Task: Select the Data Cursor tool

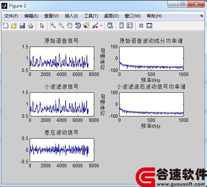Action: pyautogui.click(x=86, y=25)
